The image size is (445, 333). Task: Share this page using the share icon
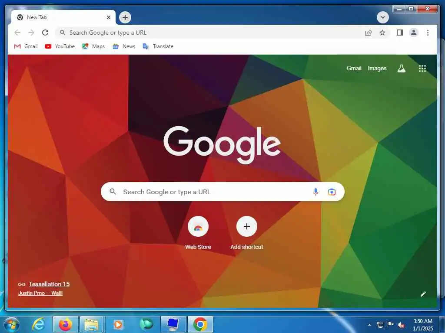tap(369, 33)
